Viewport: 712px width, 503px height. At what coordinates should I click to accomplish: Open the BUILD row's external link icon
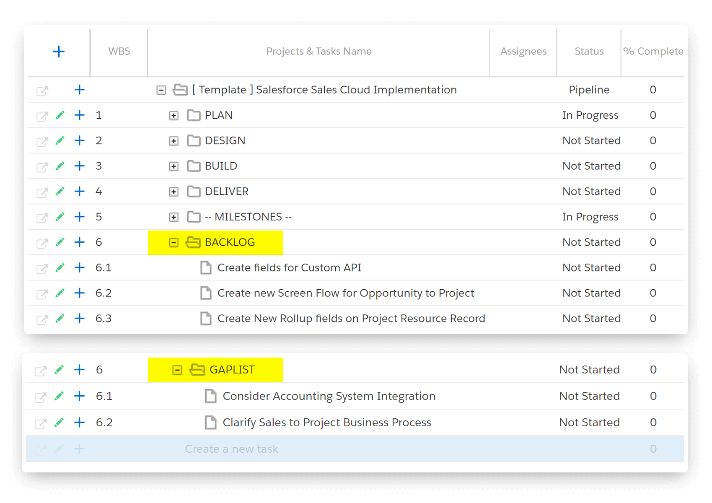[42, 167]
